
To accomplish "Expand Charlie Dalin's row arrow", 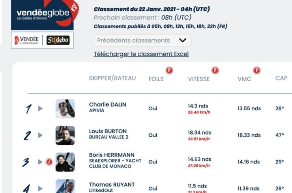I will tap(40, 109).
